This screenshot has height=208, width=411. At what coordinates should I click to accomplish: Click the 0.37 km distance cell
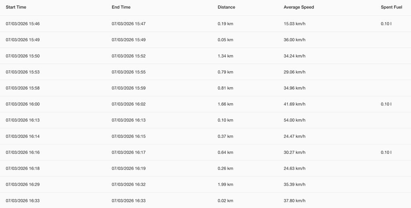(x=225, y=136)
